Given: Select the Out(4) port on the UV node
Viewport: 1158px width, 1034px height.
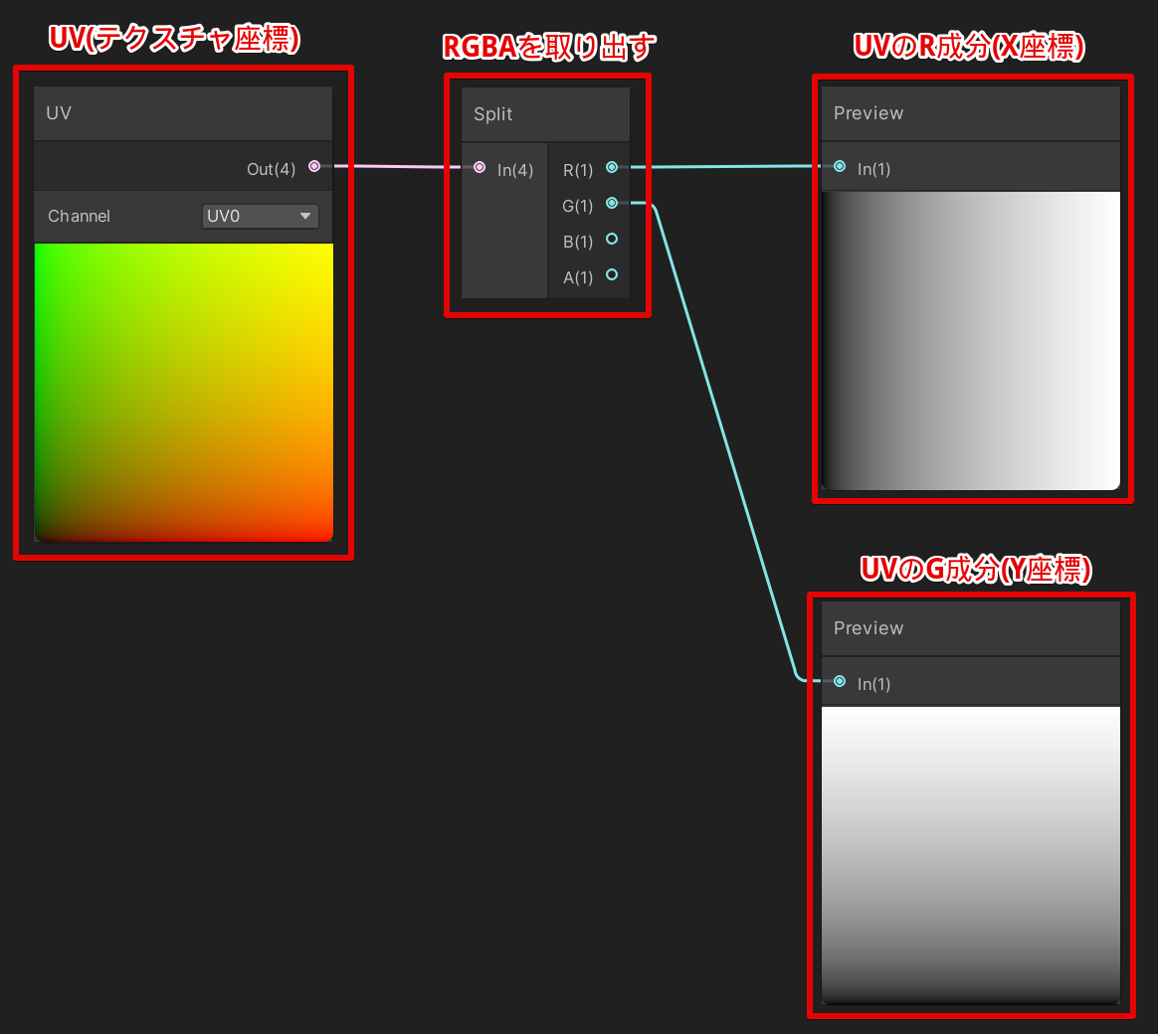Looking at the screenshot, I should tap(313, 166).
